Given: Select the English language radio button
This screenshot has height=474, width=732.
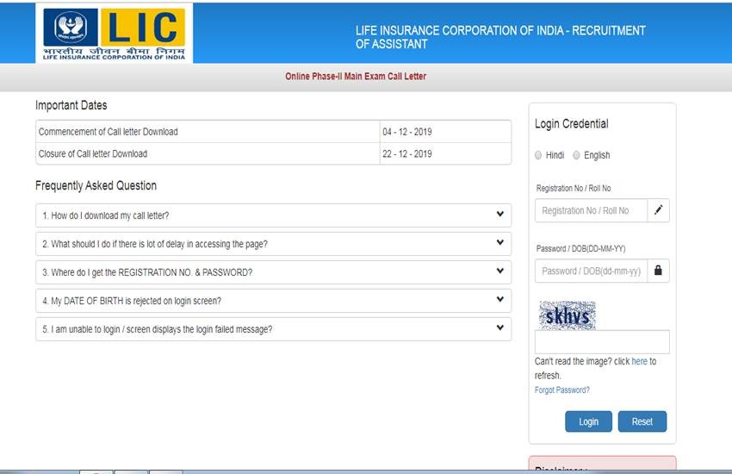Looking at the screenshot, I should point(576,155).
